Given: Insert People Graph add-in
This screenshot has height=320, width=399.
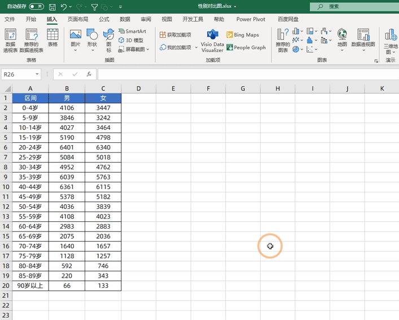Looking at the screenshot, I should [x=246, y=48].
